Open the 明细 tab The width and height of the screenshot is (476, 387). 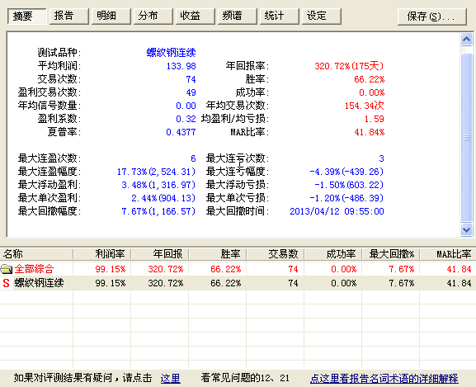[111, 16]
